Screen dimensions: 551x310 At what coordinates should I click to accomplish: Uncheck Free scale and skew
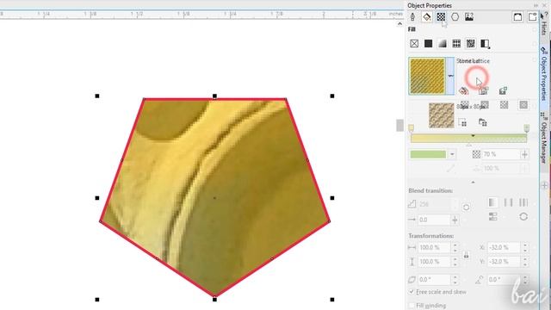(x=412, y=292)
